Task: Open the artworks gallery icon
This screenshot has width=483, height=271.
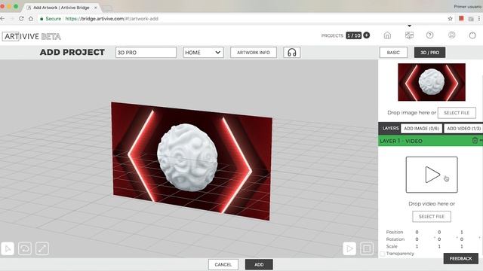Action: point(409,35)
